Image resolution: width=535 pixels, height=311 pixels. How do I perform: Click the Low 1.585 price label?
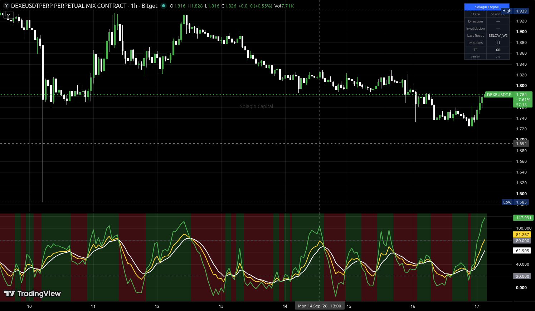point(515,202)
